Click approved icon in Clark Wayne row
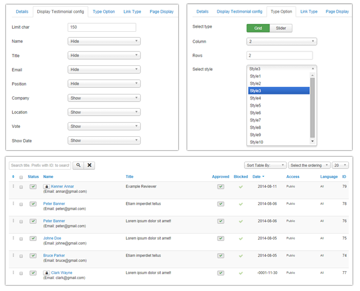This screenshot has width=360, height=291. [x=220, y=273]
